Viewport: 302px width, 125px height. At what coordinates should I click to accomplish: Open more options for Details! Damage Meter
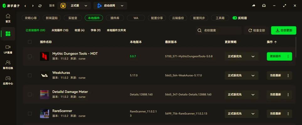click(288, 94)
